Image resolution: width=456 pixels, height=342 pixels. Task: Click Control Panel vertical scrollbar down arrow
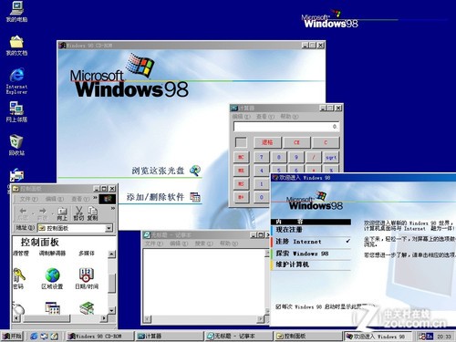112,310
